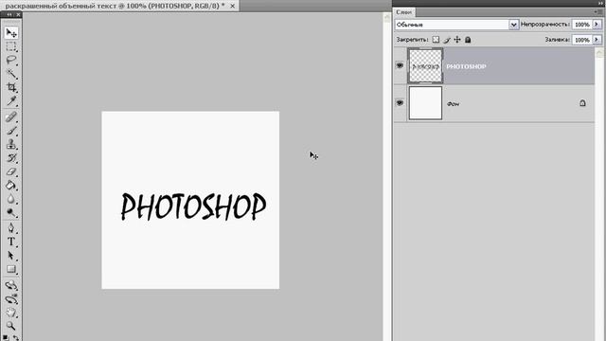Select the Blur tool

click(x=11, y=199)
